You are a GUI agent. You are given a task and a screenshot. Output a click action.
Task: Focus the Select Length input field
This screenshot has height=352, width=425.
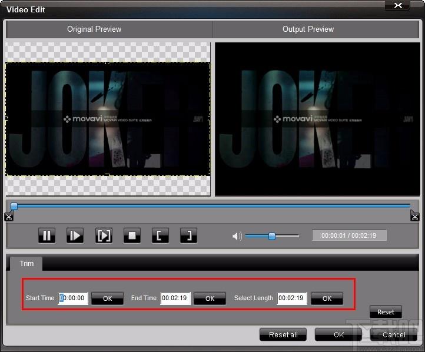[292, 298]
